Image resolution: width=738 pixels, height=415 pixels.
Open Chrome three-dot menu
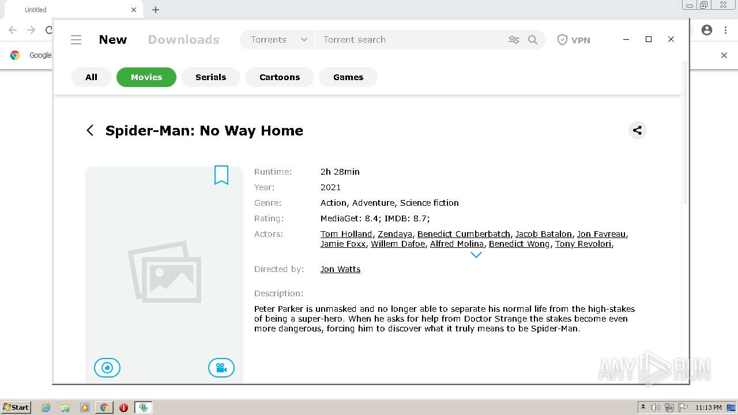725,30
